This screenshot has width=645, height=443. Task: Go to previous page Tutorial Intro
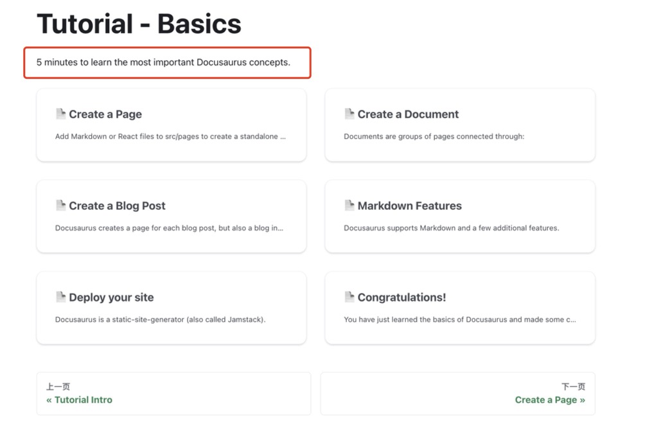point(80,399)
